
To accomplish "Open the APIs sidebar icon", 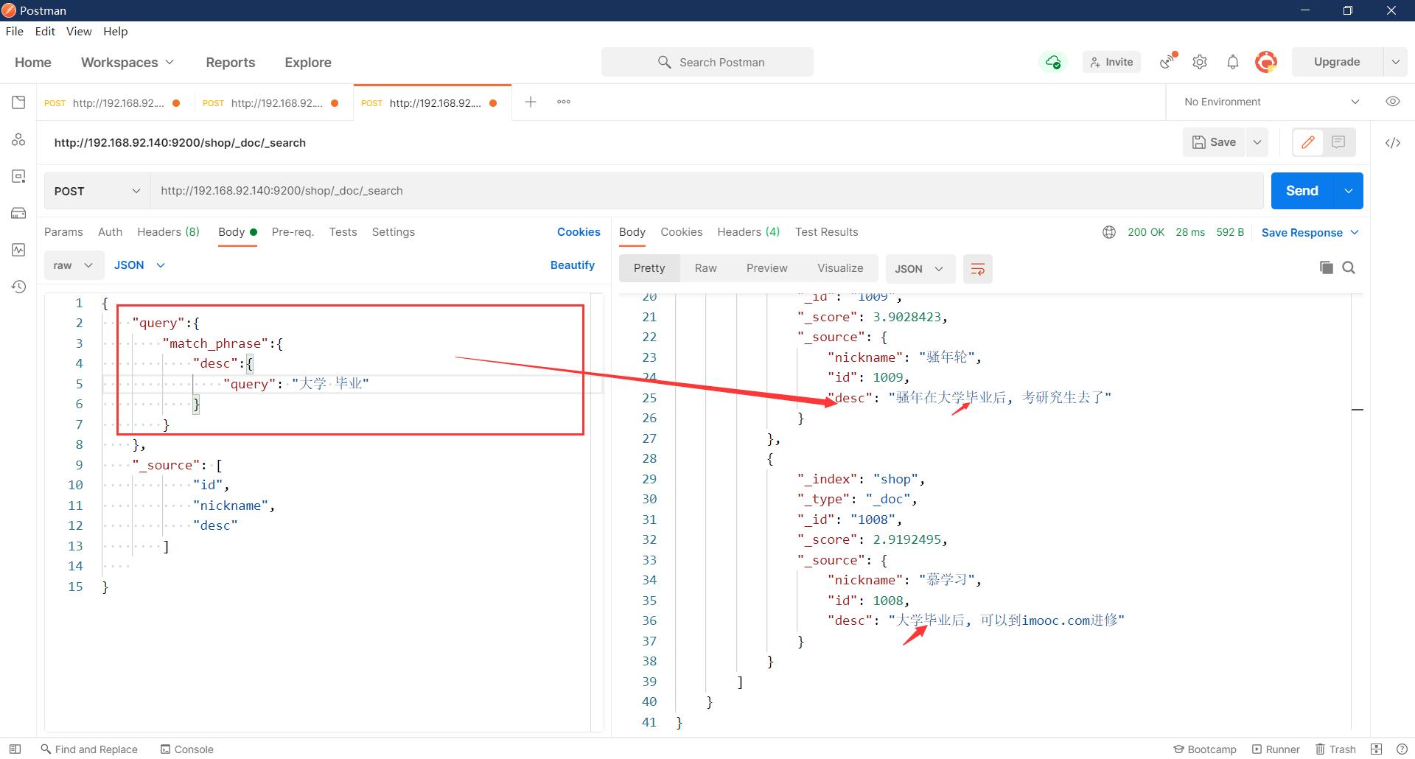I will coord(18,139).
